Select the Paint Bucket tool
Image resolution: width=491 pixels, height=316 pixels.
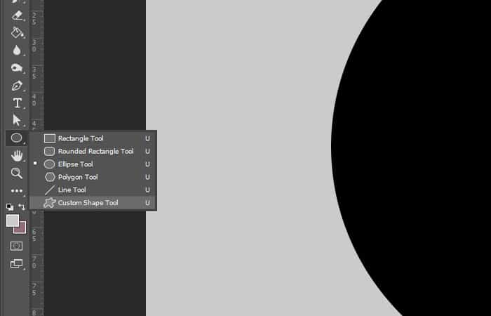coord(17,32)
